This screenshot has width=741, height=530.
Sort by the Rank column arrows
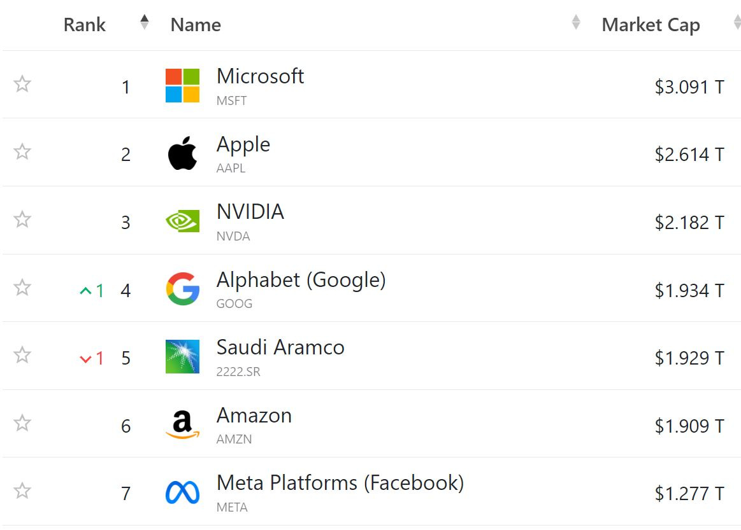(x=145, y=22)
